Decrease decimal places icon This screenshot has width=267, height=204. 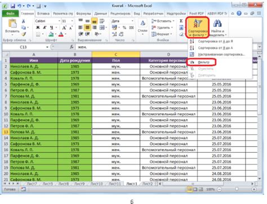(x=121, y=34)
